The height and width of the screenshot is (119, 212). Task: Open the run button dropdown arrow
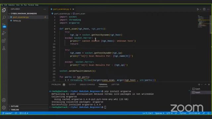pos(200,9)
